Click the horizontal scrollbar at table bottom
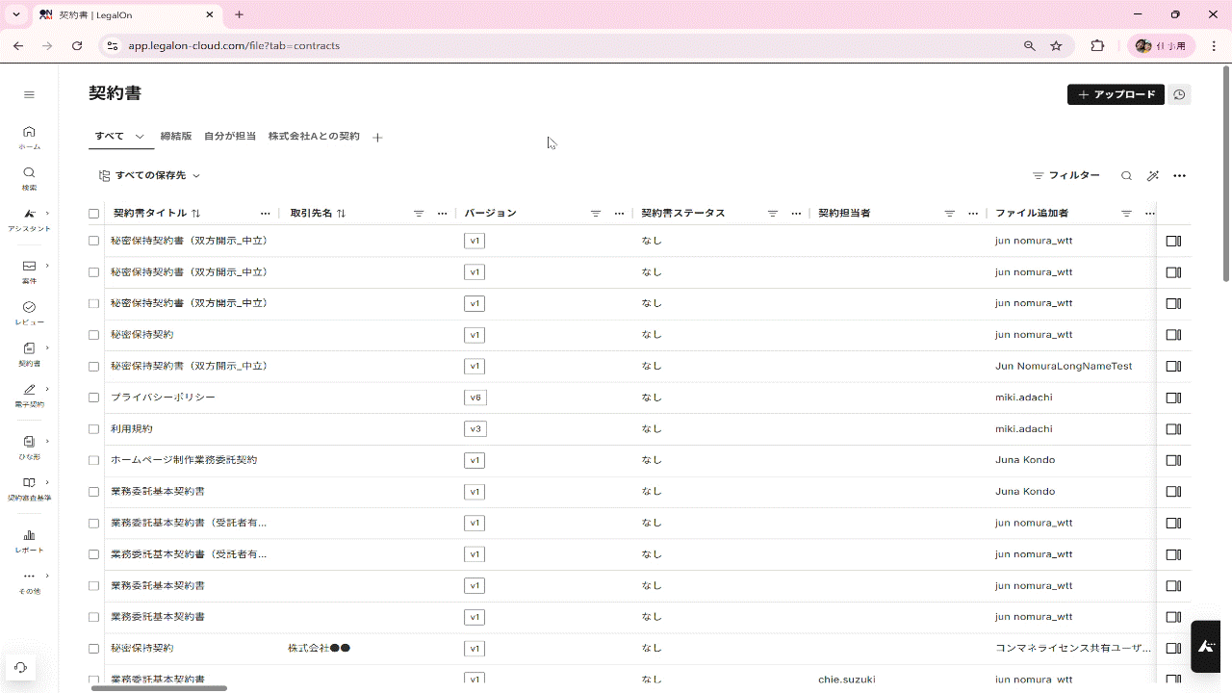The width and height of the screenshot is (1232, 693). click(x=159, y=688)
